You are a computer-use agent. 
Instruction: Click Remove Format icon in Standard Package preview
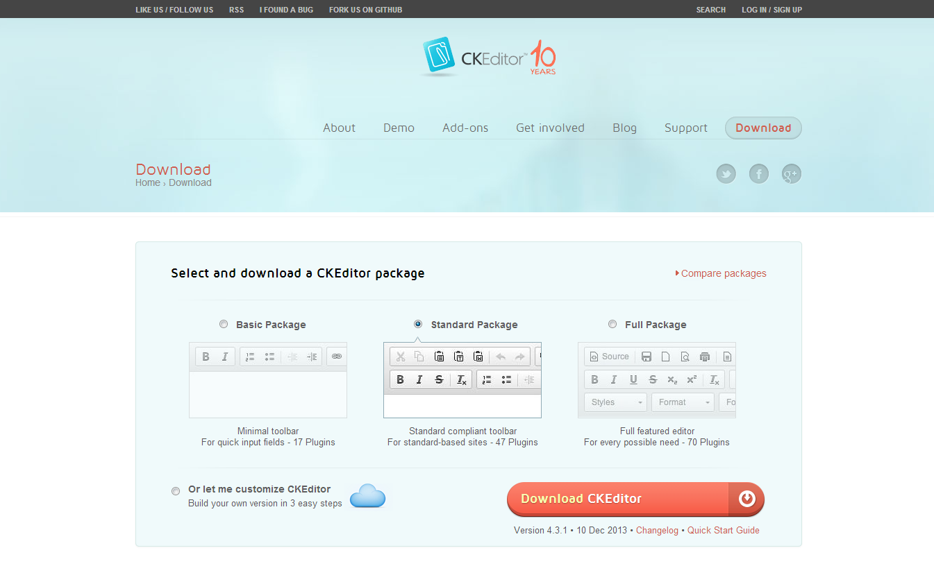(x=462, y=379)
